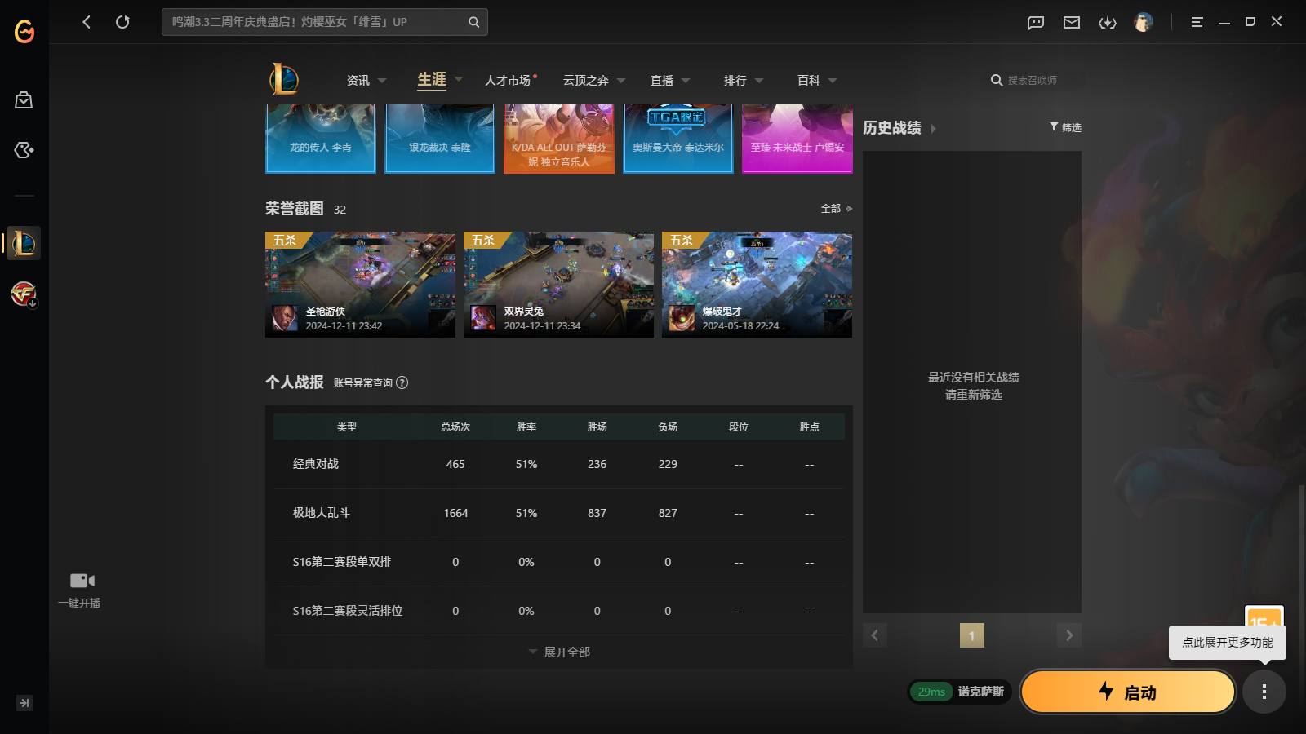
Task: Select the 生涯 tab
Action: pyautogui.click(x=432, y=79)
